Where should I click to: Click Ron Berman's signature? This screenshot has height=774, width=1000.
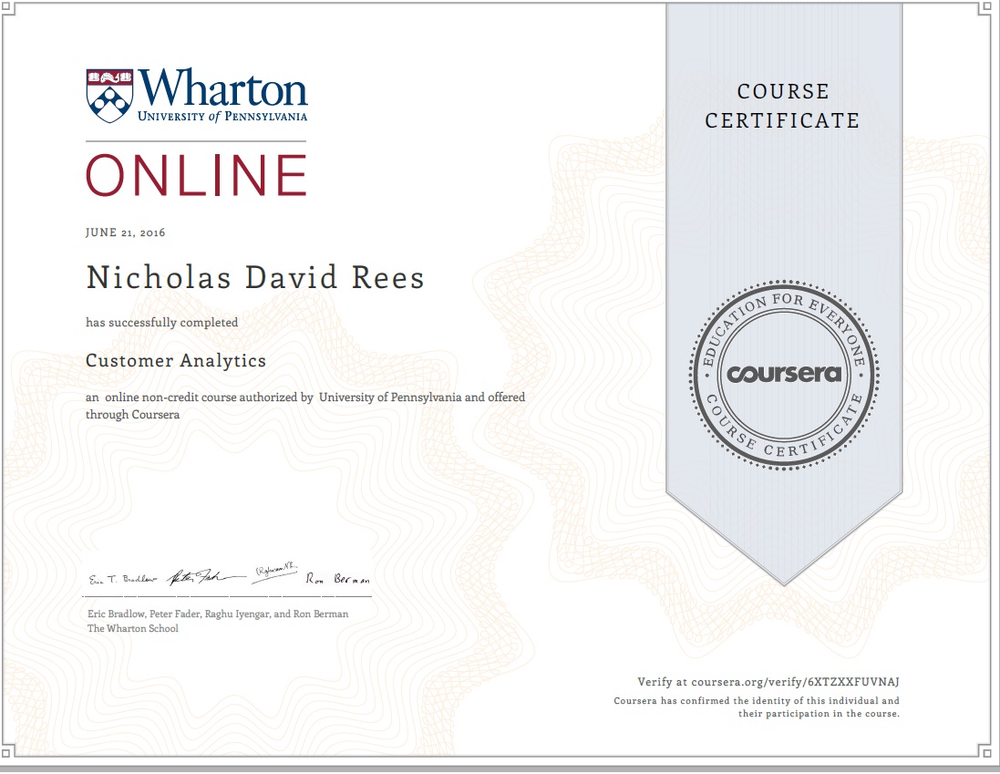click(x=337, y=579)
